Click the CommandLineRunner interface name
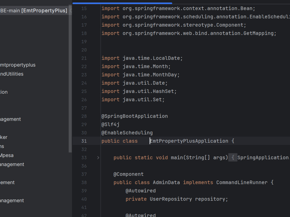The height and width of the screenshot is (217, 290). tap(242, 183)
